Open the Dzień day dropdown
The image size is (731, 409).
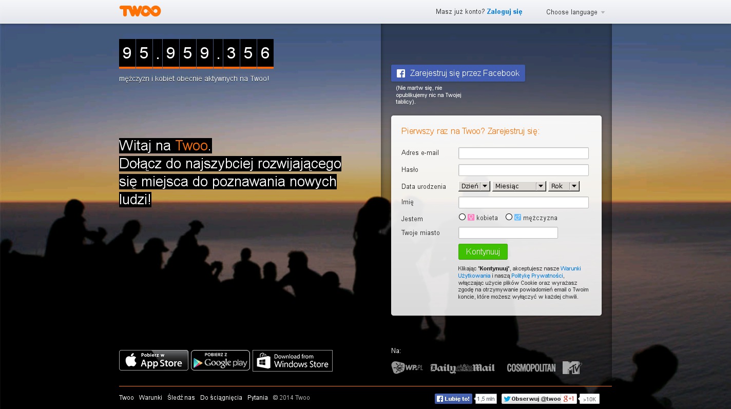point(474,186)
